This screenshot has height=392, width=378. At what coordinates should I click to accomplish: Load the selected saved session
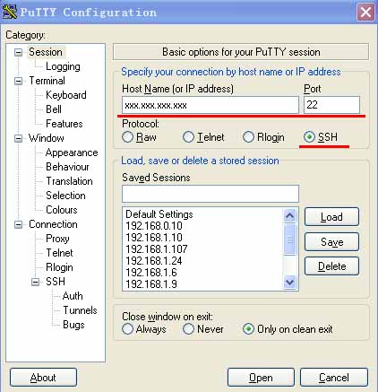pos(331,217)
